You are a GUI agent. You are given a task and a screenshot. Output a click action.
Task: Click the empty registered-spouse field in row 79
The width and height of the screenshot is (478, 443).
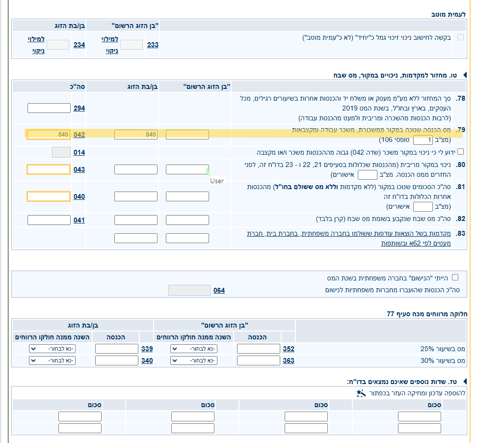click(187, 135)
